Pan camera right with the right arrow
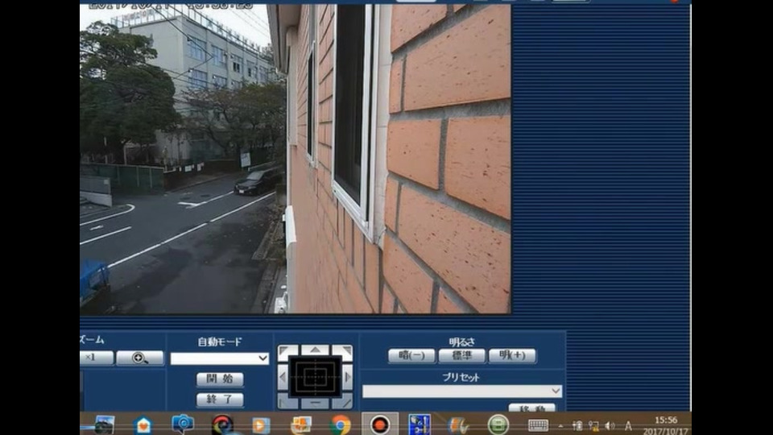Screen dimensions: 773x435 348,378
